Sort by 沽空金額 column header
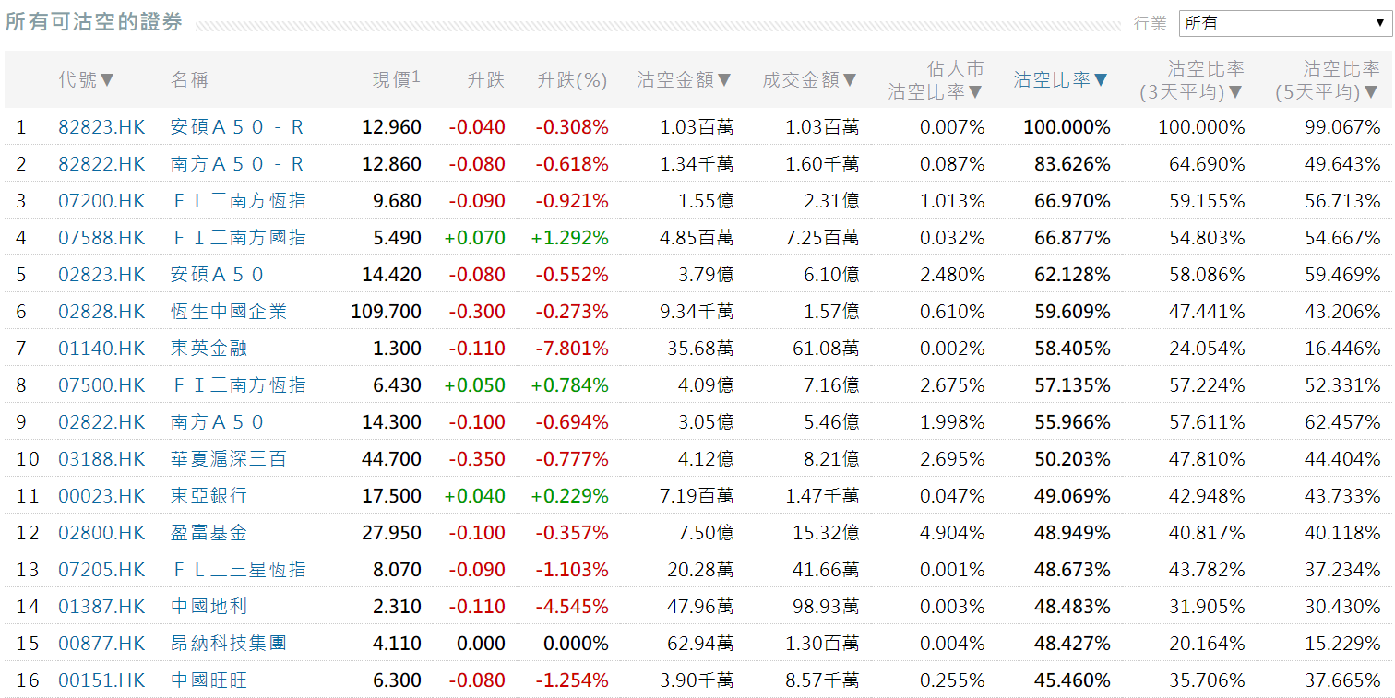 pos(684,80)
